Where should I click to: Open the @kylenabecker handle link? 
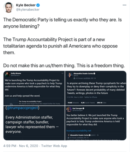click(28, 9)
